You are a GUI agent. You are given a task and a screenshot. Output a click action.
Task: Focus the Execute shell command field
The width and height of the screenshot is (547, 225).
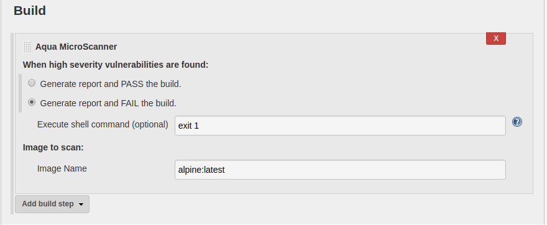tap(340, 126)
